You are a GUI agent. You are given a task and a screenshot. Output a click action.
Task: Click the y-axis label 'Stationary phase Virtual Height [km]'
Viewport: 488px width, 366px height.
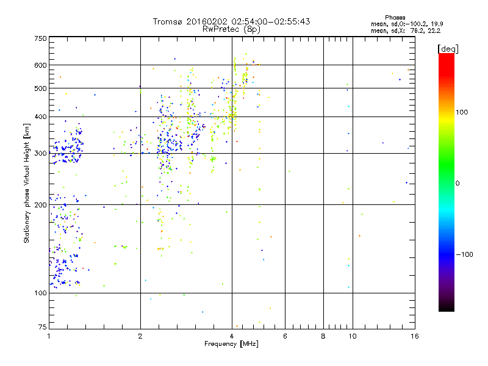[x=26, y=183]
